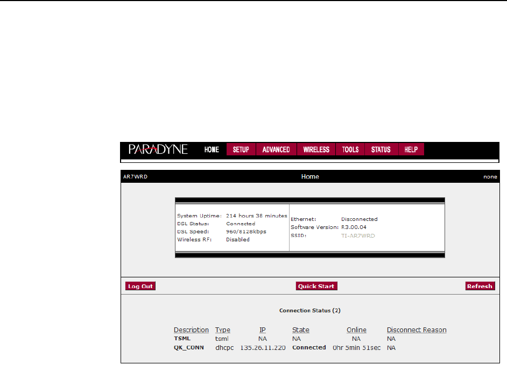Click the System Uptime value
The image size is (507, 365).
pyautogui.click(x=256, y=216)
